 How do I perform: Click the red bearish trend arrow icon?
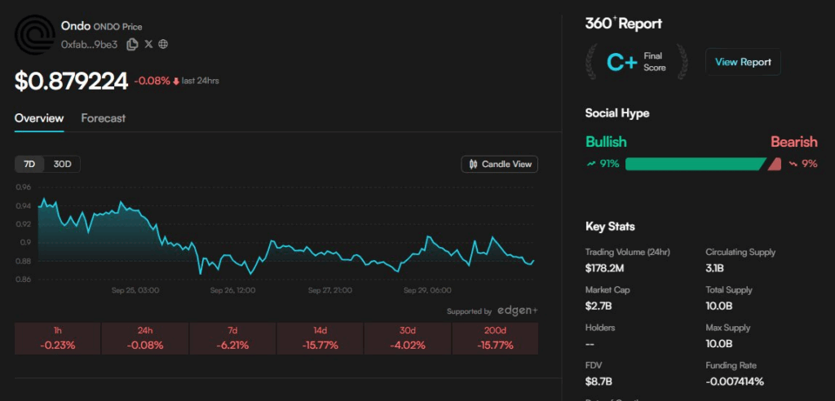click(x=793, y=164)
